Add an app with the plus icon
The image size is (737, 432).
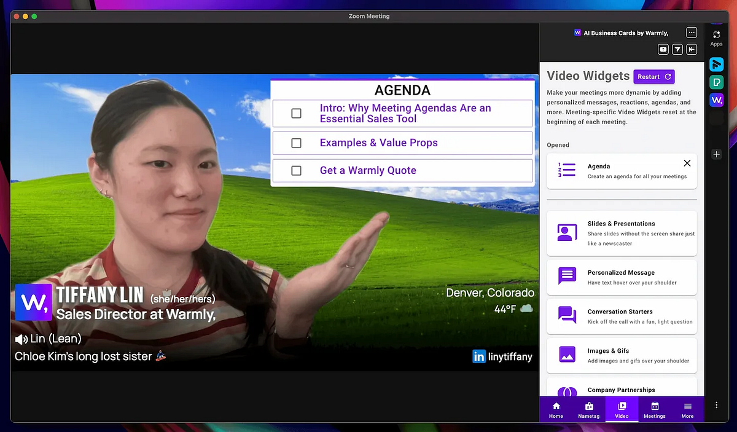click(x=716, y=154)
